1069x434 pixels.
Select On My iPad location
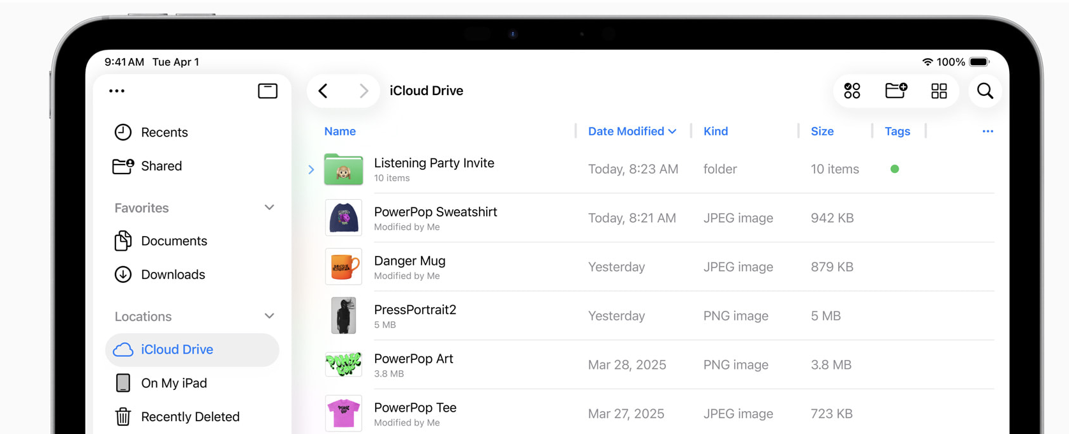[192, 383]
